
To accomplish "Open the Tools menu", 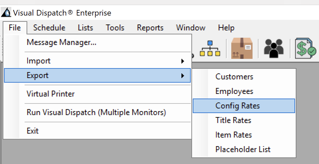I will point(115,28).
